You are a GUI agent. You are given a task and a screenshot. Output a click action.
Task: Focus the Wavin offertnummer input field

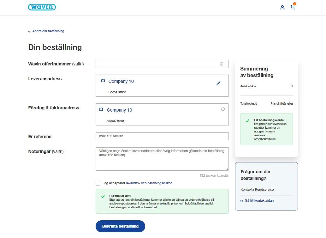pos(162,64)
